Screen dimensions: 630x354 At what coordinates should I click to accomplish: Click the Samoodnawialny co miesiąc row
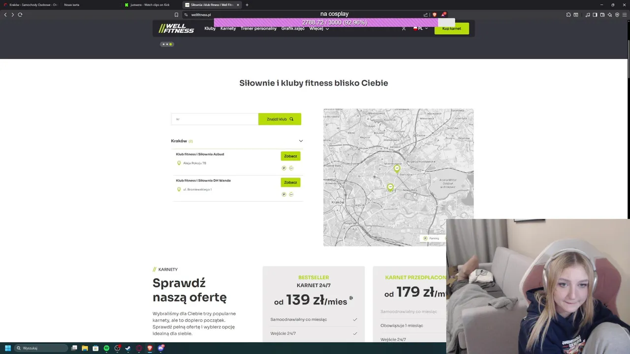click(x=314, y=320)
